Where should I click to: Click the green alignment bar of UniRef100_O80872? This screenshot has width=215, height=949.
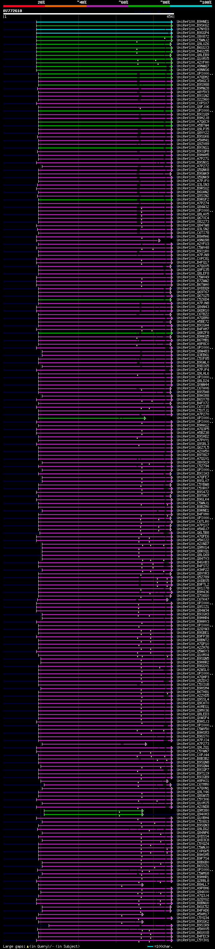point(104,37)
